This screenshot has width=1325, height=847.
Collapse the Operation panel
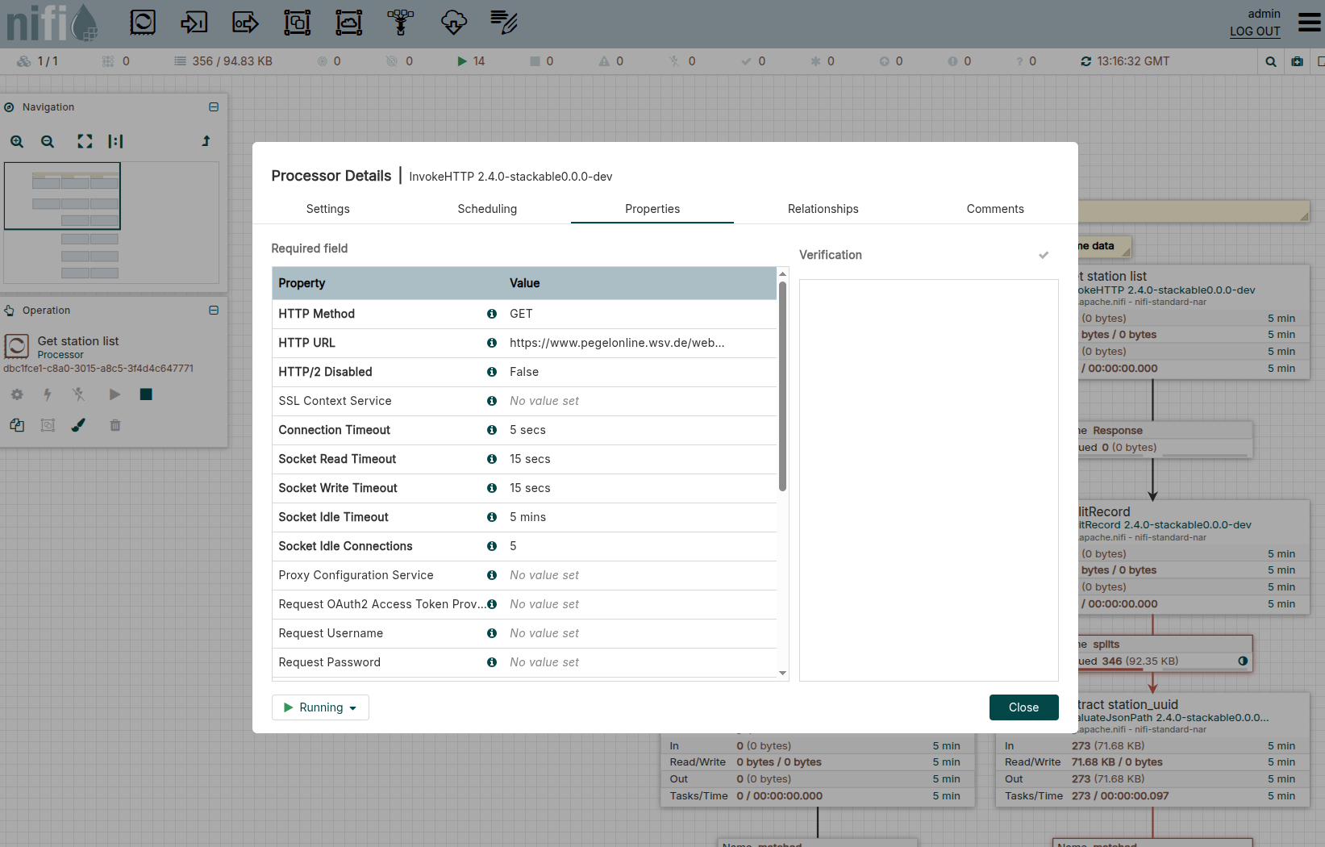click(x=214, y=310)
